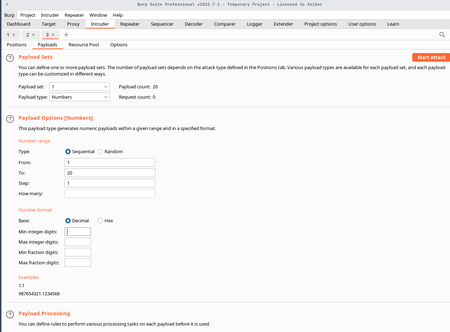
Task: Close Intruder tab 1 with x
Action: (x=14, y=35)
